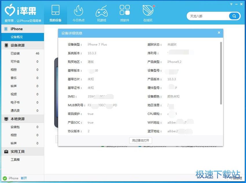Click the 越狱状态 value 未越狱
Image resolution: width=246 pixels, height=183 pixels.
click(172, 44)
